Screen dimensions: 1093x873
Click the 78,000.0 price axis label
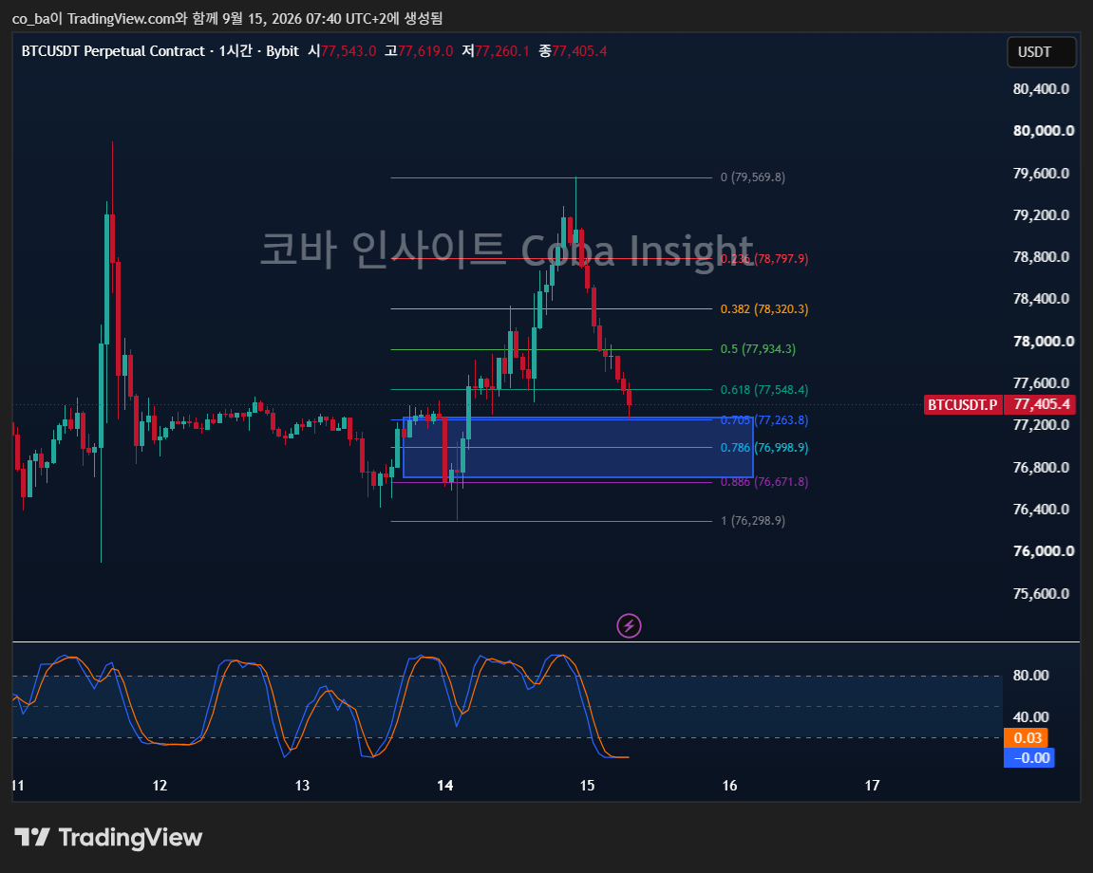pyautogui.click(x=1044, y=342)
